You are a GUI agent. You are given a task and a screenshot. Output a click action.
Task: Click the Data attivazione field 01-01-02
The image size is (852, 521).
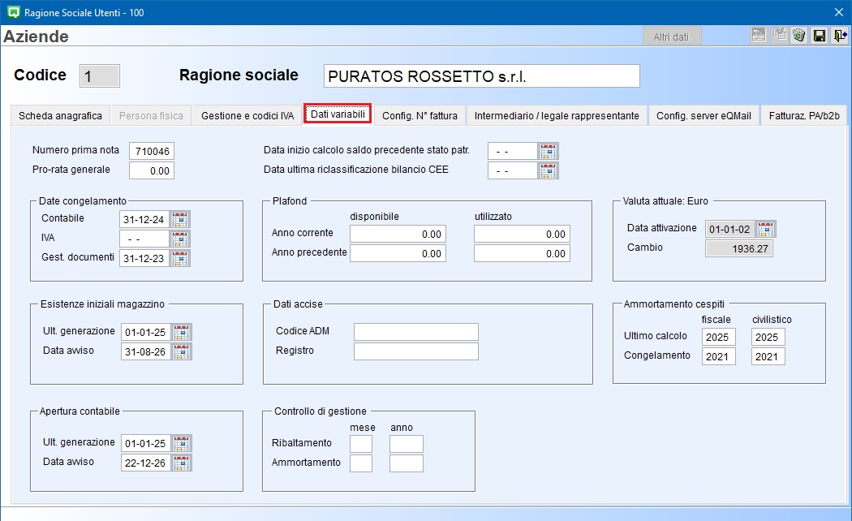pos(729,230)
